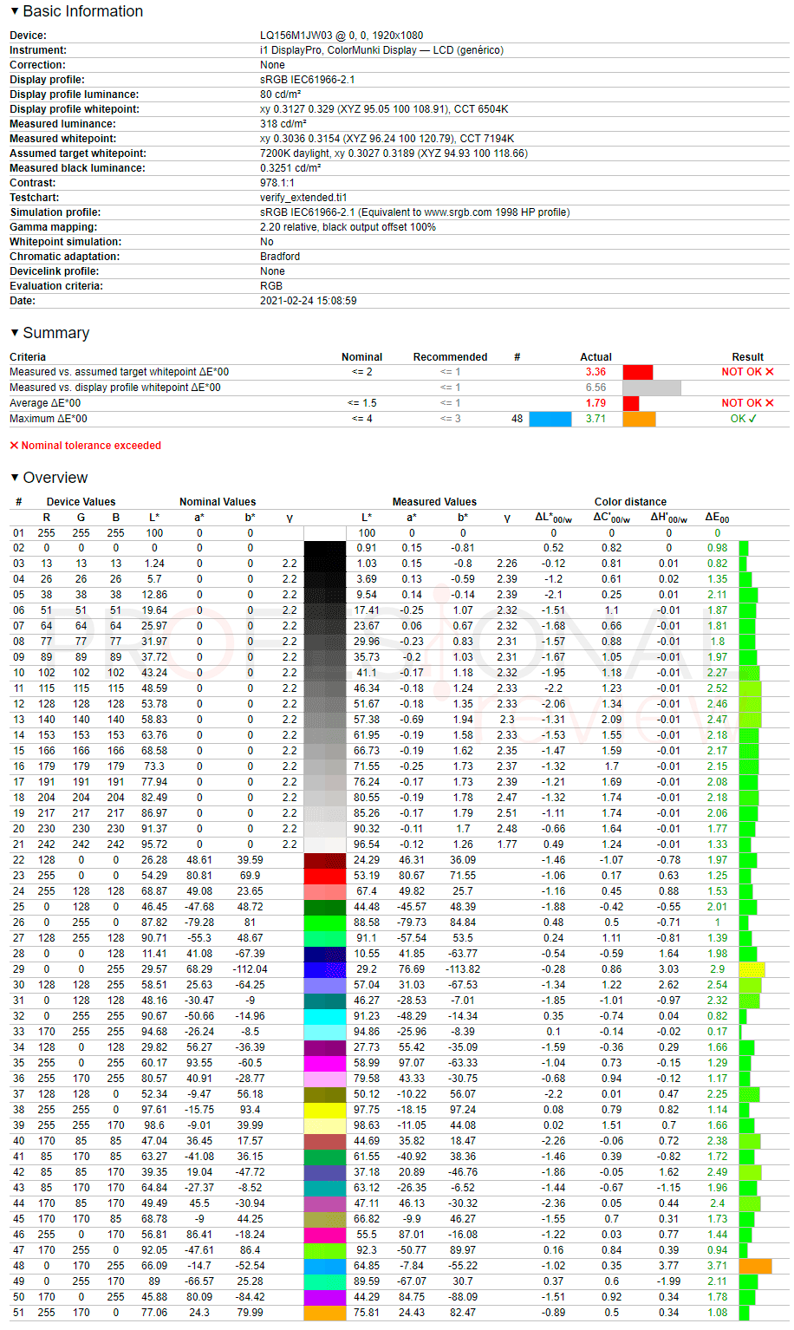Click the red NOT OK cross on the Average ΔE*00 row
Screen dimensions: 794x1330
(770, 403)
